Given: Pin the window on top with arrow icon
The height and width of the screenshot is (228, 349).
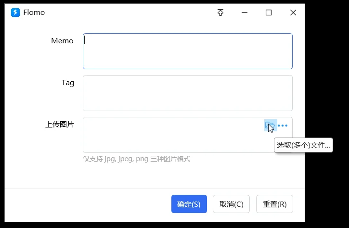Looking at the screenshot, I should point(220,13).
